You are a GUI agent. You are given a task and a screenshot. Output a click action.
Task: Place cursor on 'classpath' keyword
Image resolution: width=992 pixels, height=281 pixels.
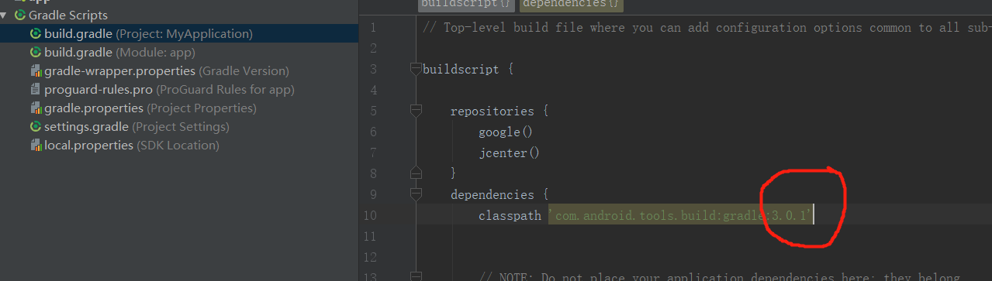[x=510, y=216]
